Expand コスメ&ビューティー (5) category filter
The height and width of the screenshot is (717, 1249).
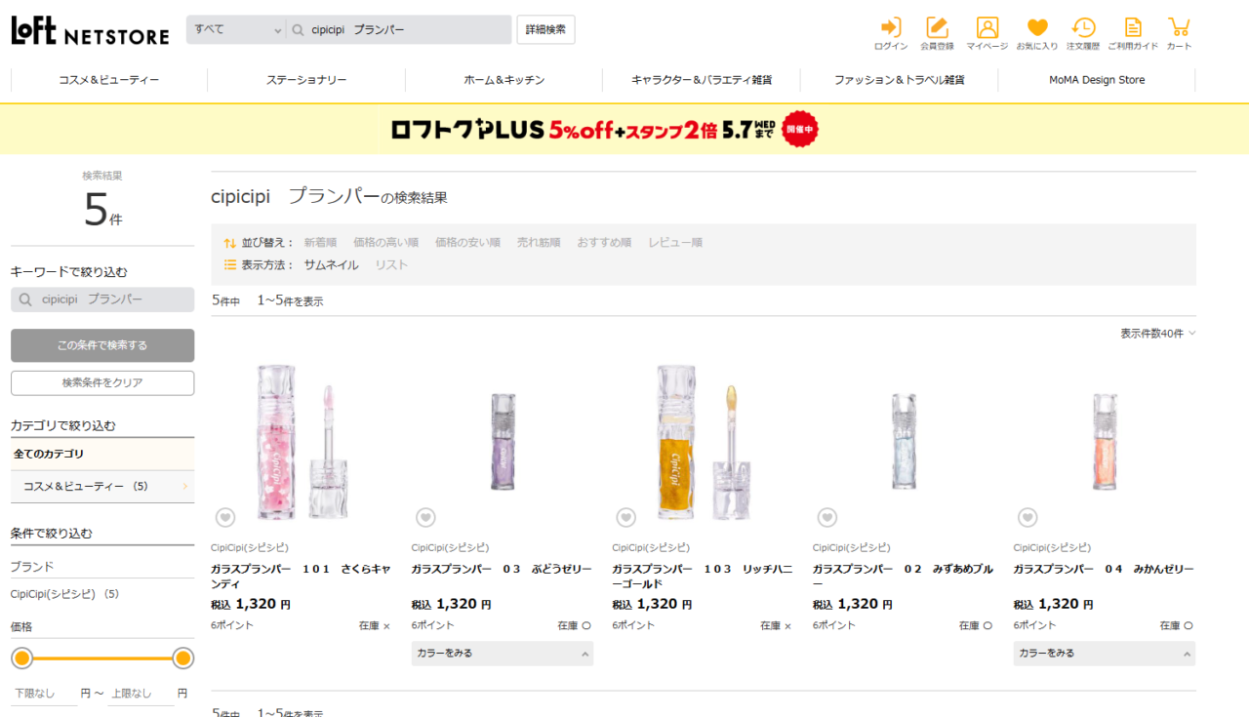point(102,486)
